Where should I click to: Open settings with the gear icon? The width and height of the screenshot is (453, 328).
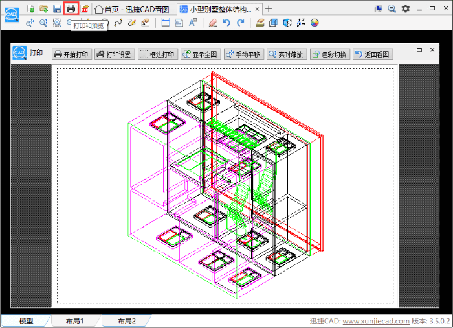(x=406, y=8)
